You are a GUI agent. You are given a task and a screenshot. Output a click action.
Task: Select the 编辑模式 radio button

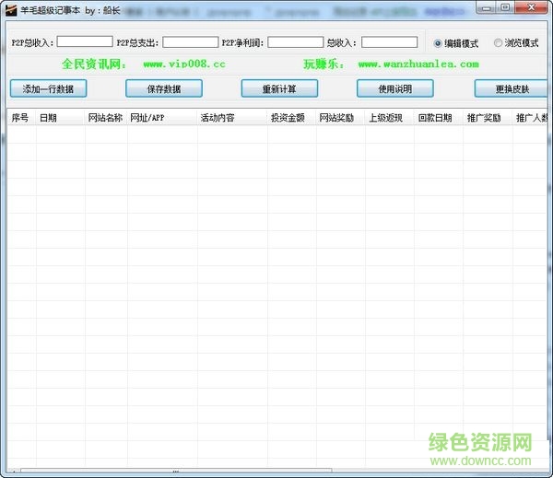pos(455,43)
